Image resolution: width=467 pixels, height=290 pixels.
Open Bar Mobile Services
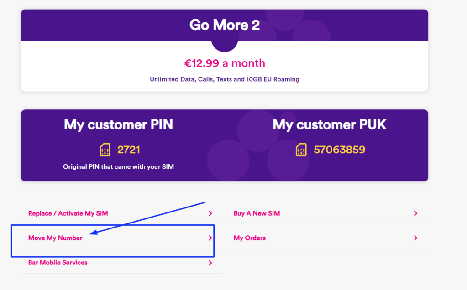point(58,263)
